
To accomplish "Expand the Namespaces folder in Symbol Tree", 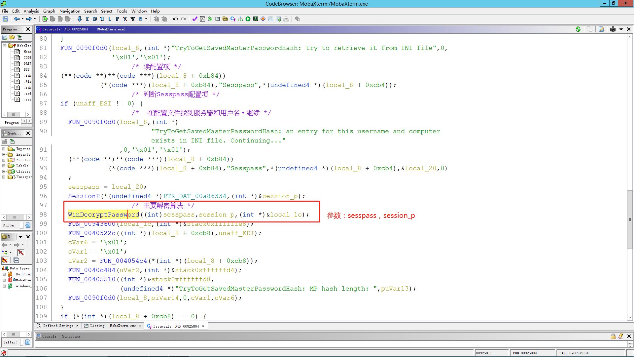I will coord(4,177).
